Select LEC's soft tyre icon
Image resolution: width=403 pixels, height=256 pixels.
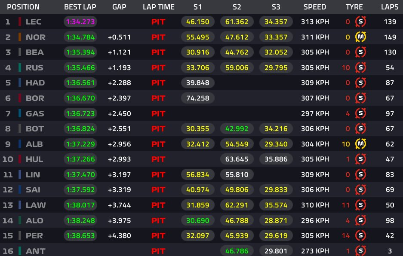point(361,22)
